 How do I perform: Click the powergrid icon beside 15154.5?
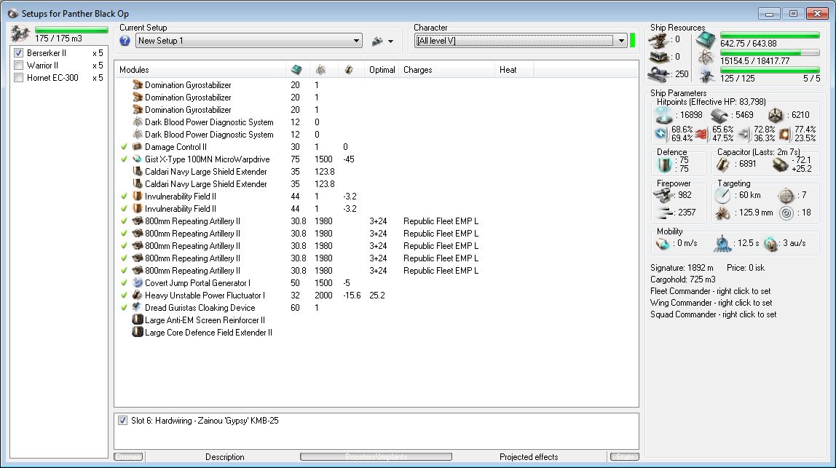pos(706,57)
